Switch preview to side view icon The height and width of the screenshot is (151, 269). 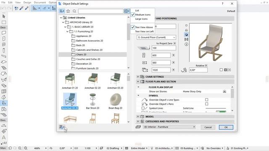coord(186,30)
